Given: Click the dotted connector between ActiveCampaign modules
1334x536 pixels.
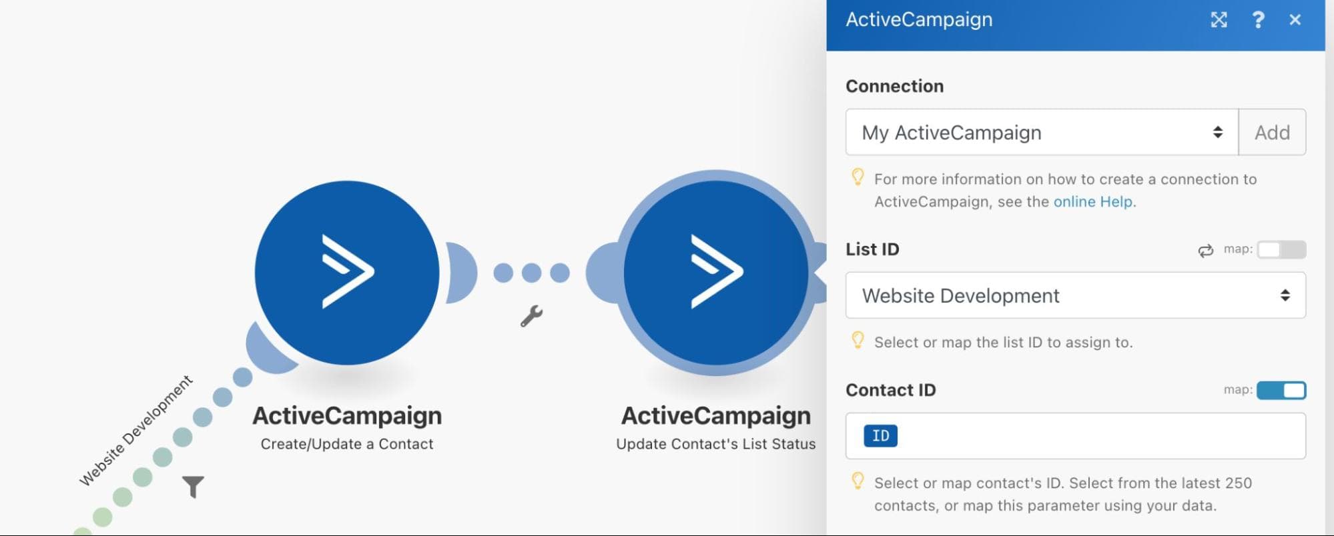Looking at the screenshot, I should pyautogui.click(x=531, y=273).
